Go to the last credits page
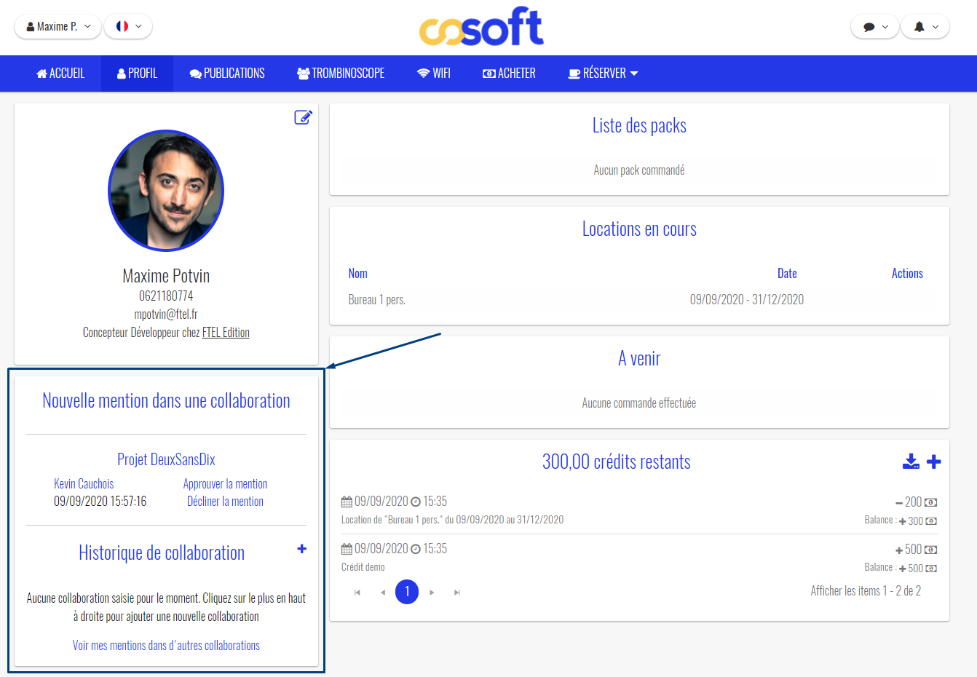This screenshot has width=977, height=677. [456, 593]
